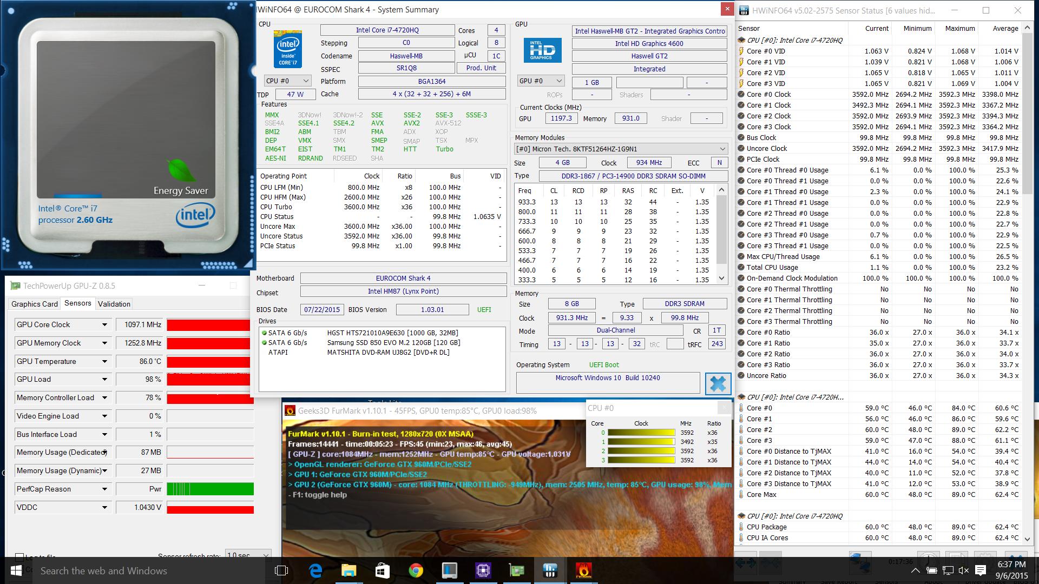Select the CPU IA Cores sensor row
The image size is (1039, 584).
879,538
